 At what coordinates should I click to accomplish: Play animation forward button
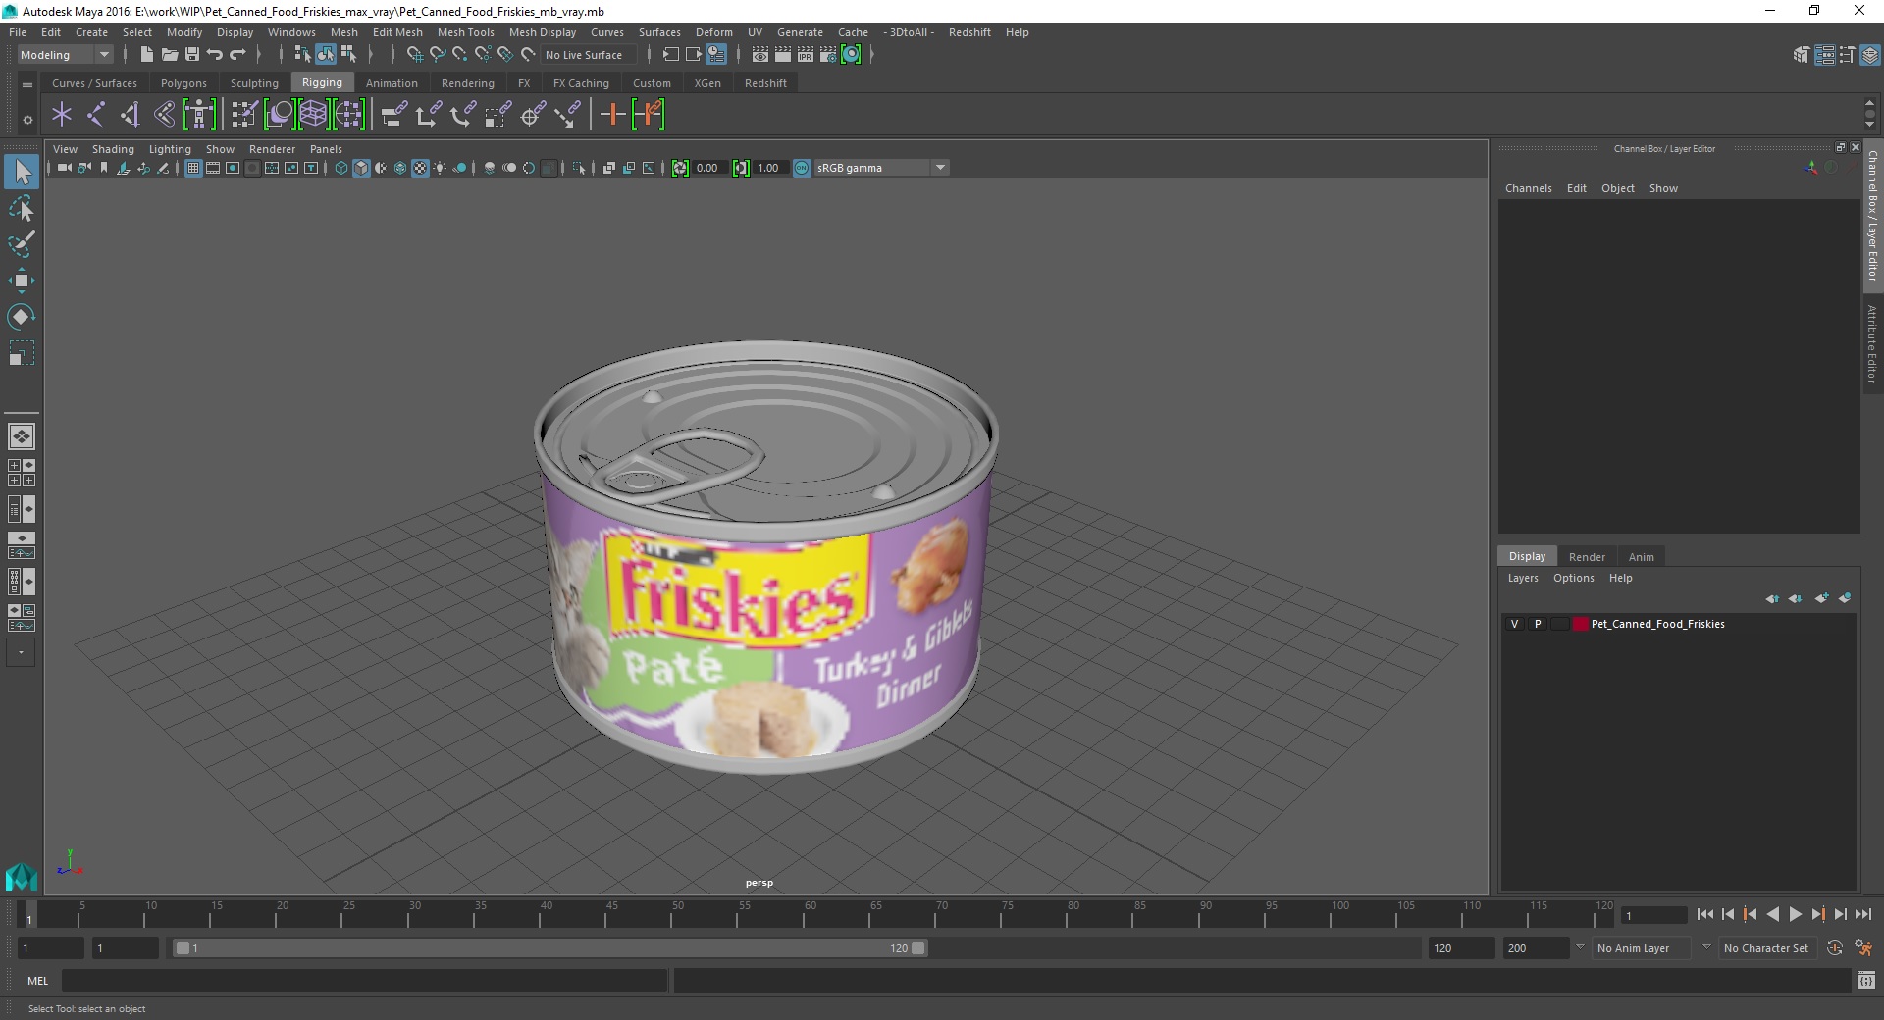(1795, 914)
